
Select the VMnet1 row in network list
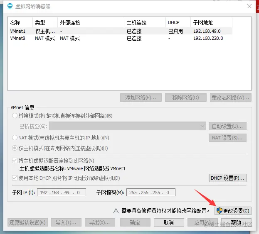121,31
